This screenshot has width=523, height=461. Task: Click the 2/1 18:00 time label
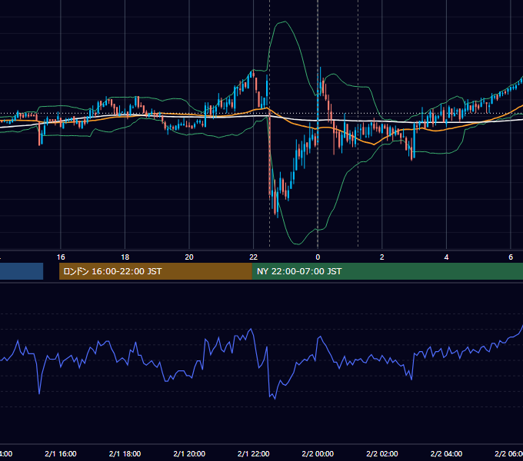tap(125, 453)
